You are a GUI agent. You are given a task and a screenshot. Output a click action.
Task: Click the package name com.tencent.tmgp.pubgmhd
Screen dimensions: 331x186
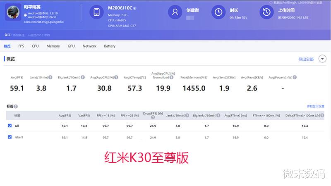[44, 22]
